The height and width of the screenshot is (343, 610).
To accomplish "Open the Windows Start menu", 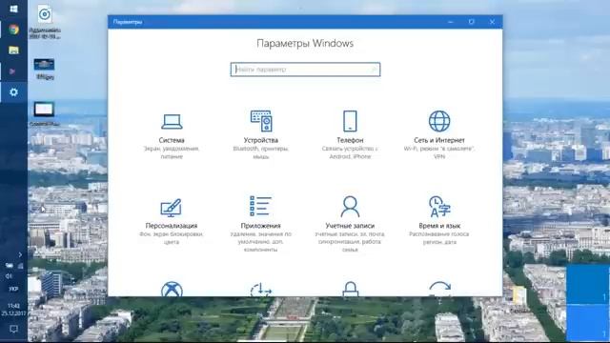I will [x=13, y=9].
